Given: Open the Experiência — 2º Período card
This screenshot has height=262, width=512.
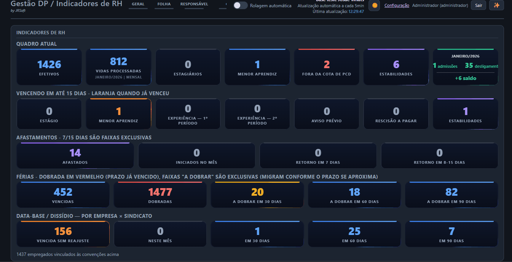Looking at the screenshot, I should click(x=257, y=114).
